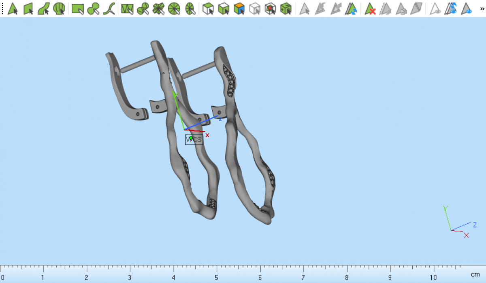
Task: Select the Mark Plane tool
Action: click(x=28, y=9)
